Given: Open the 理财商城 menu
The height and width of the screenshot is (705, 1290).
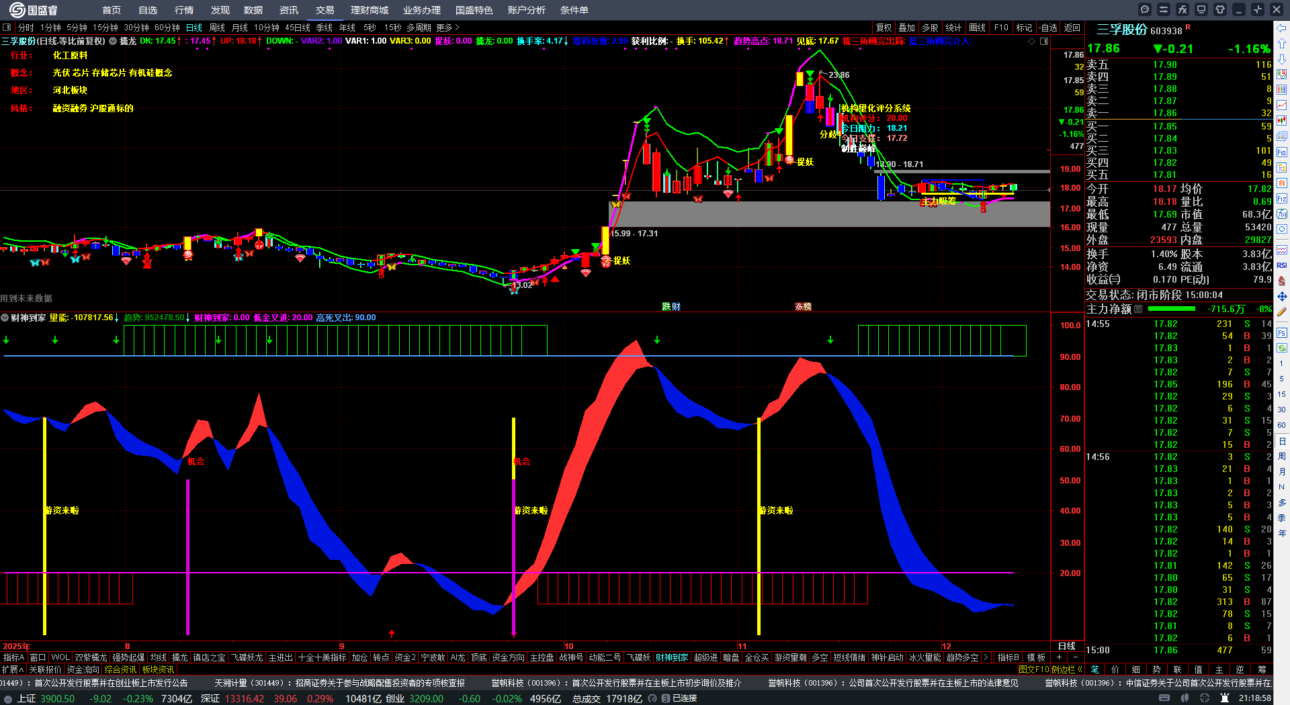Looking at the screenshot, I should (370, 10).
